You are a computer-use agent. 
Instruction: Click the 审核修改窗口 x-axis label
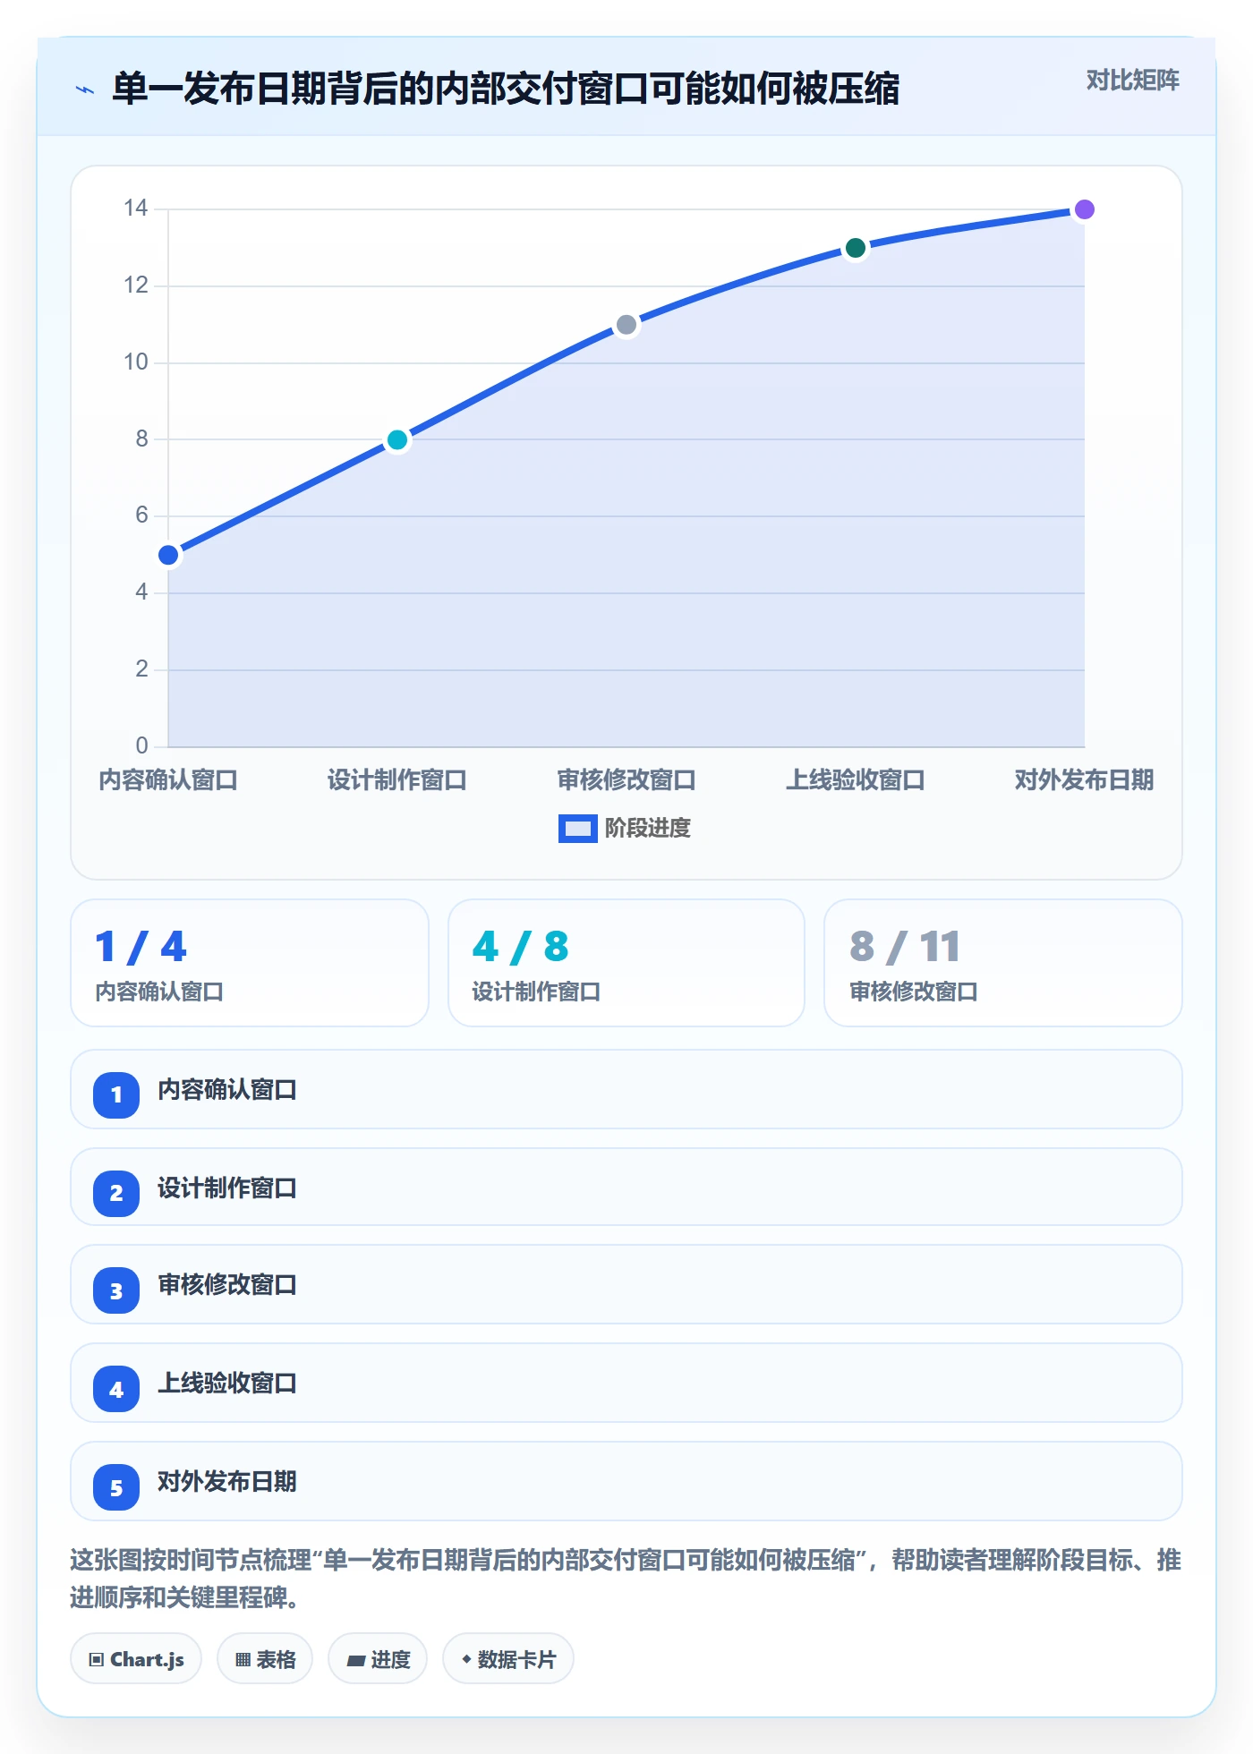click(626, 779)
